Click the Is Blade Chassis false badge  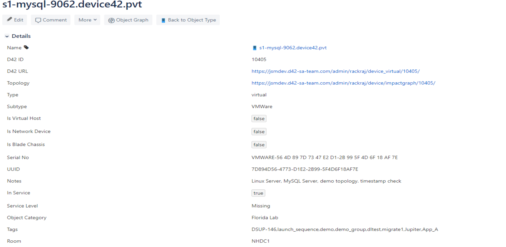(259, 145)
